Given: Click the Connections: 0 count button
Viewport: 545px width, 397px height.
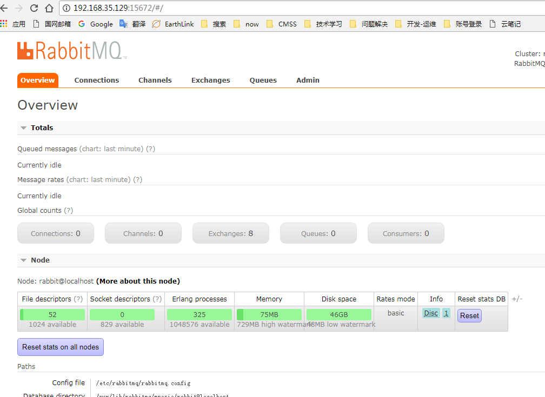Looking at the screenshot, I should click(x=56, y=233).
